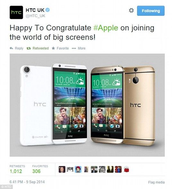Screen dimensions: 172x189
Task: View the 306 favorites count
Action: 36,171
